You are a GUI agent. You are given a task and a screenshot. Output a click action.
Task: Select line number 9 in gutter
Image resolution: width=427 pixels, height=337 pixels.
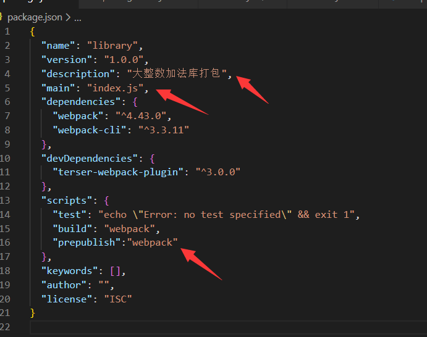(7, 144)
